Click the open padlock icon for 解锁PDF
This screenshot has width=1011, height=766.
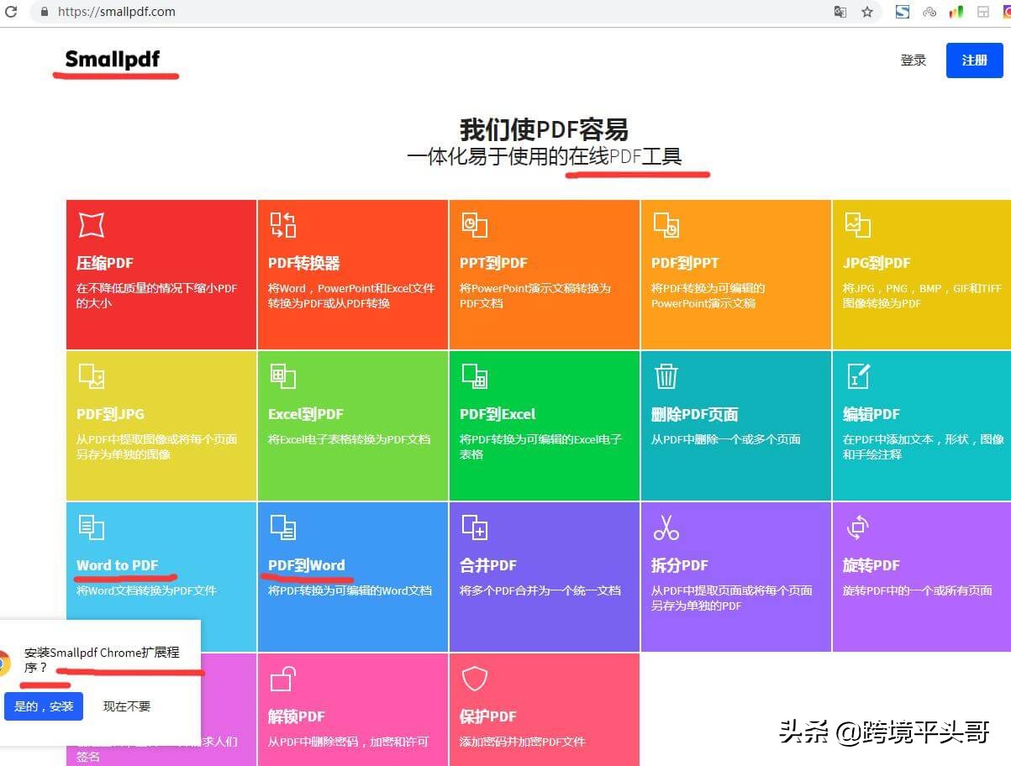282,678
